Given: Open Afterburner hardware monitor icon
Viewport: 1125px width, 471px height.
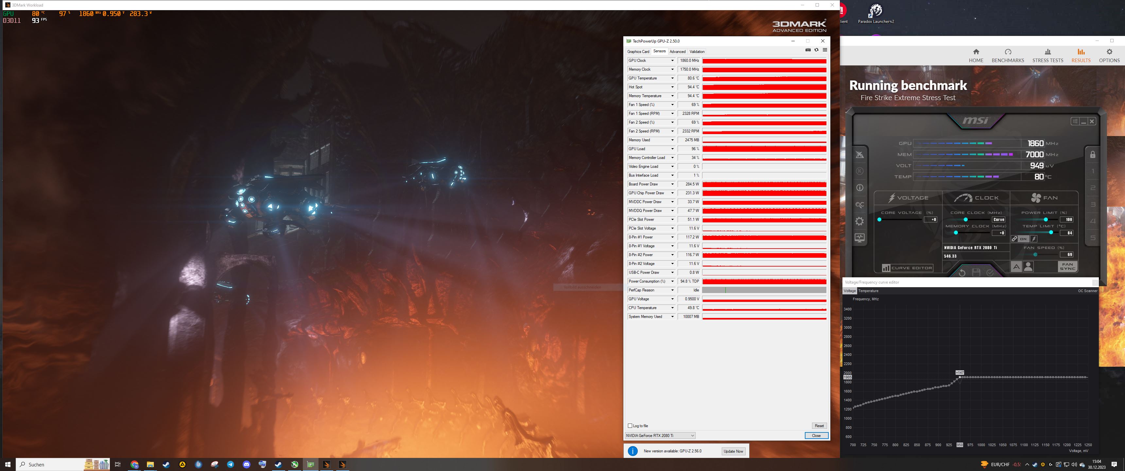Looking at the screenshot, I should pyautogui.click(x=859, y=238).
